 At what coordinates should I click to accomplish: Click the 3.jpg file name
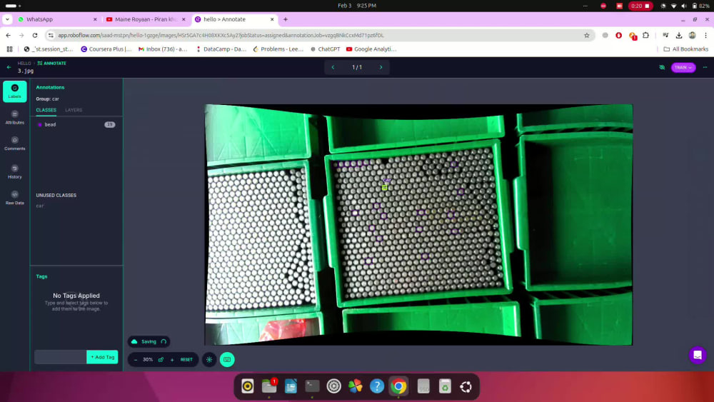26,71
